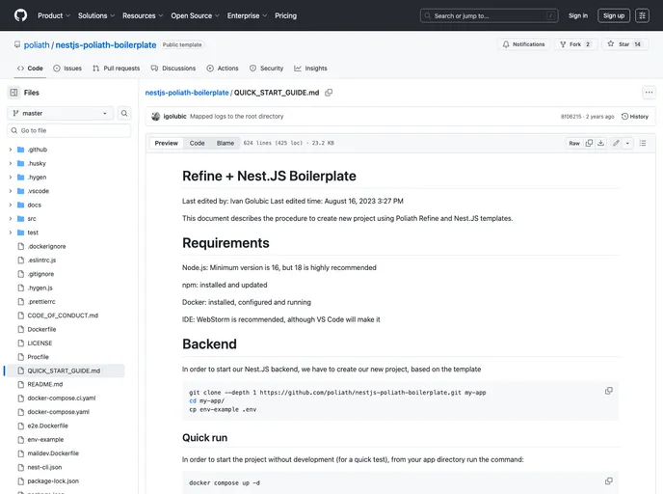
Task: Select the Blame view tab
Action: point(225,143)
